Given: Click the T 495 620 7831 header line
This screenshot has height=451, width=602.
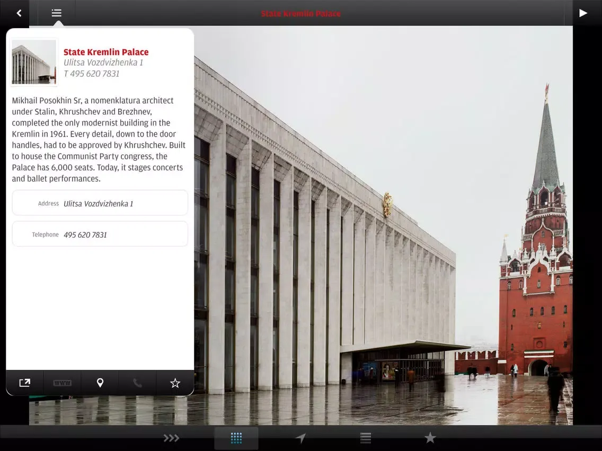Looking at the screenshot, I should (91, 74).
